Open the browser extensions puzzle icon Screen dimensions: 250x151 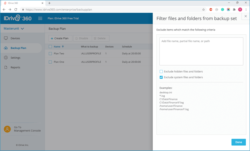pyautogui.click(x=234, y=10)
